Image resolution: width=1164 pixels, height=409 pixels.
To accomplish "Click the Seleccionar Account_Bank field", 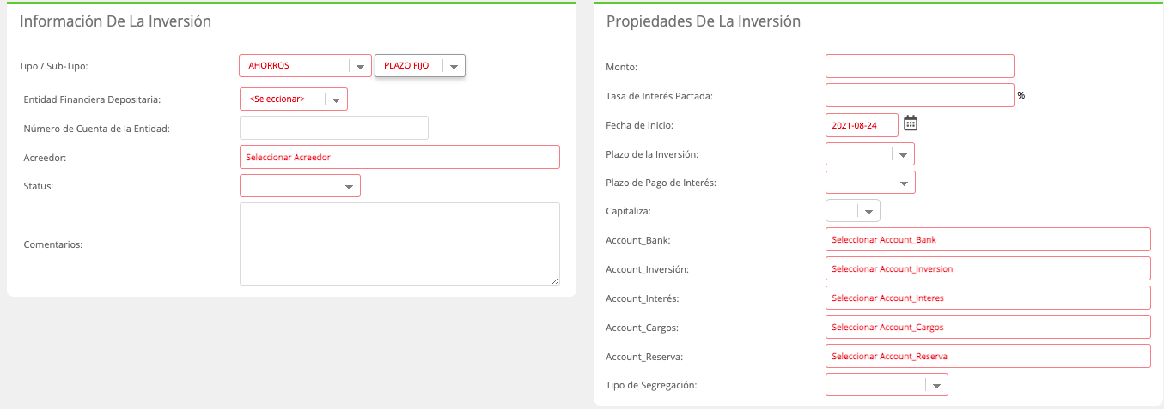I will [988, 239].
